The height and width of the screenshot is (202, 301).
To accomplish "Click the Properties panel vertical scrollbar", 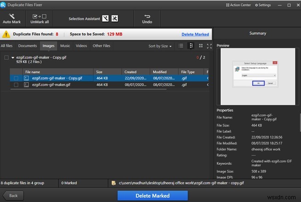I will pos(300,122).
